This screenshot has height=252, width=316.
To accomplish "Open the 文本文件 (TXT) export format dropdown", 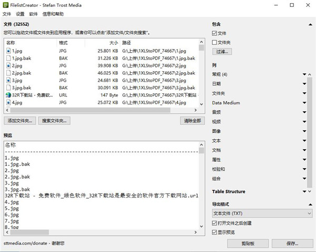I will coord(262,214).
